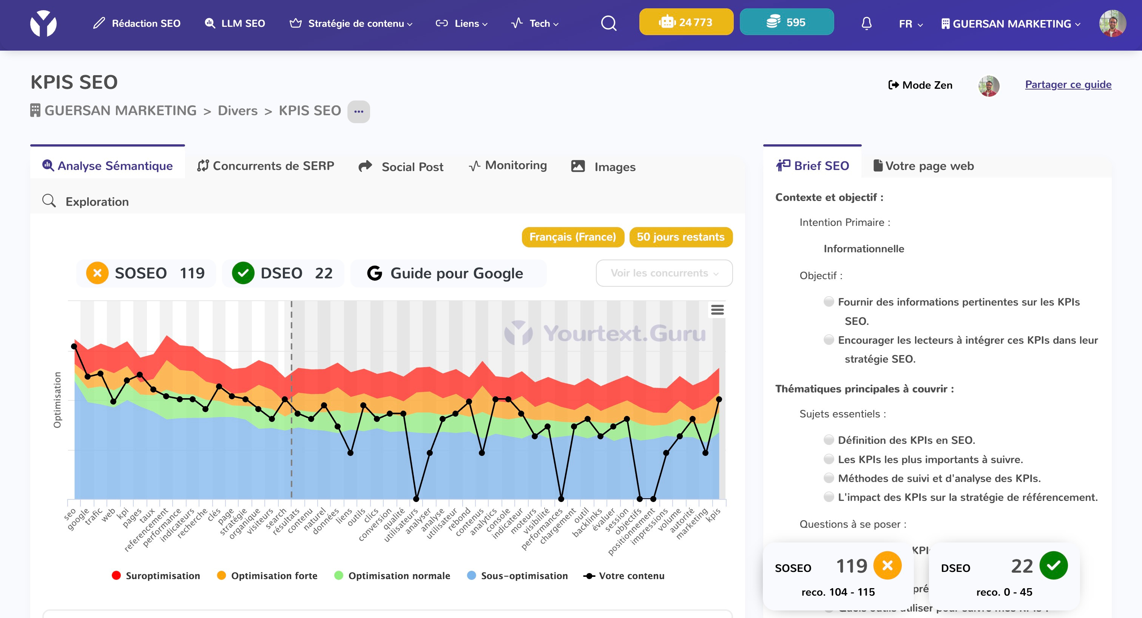The height and width of the screenshot is (618, 1142).
Task: Switch to Concurrents de SERP tab
Action: [x=265, y=166]
